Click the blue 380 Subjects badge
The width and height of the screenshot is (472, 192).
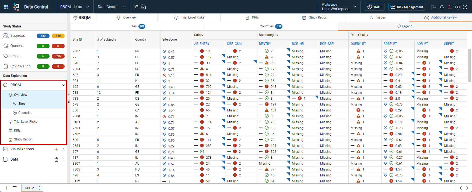43,36
